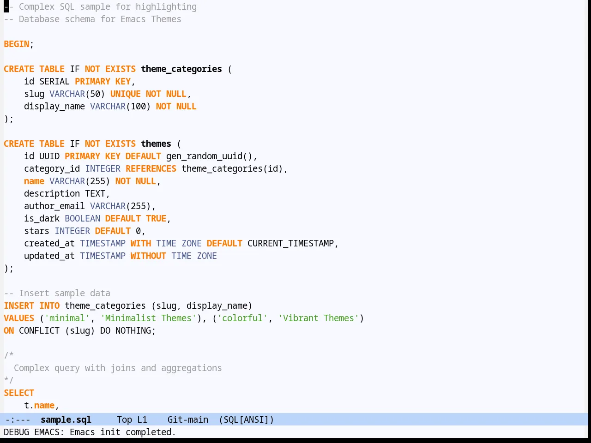
Task: Click the sample.sql buffer name in mode line
Action: click(66, 419)
